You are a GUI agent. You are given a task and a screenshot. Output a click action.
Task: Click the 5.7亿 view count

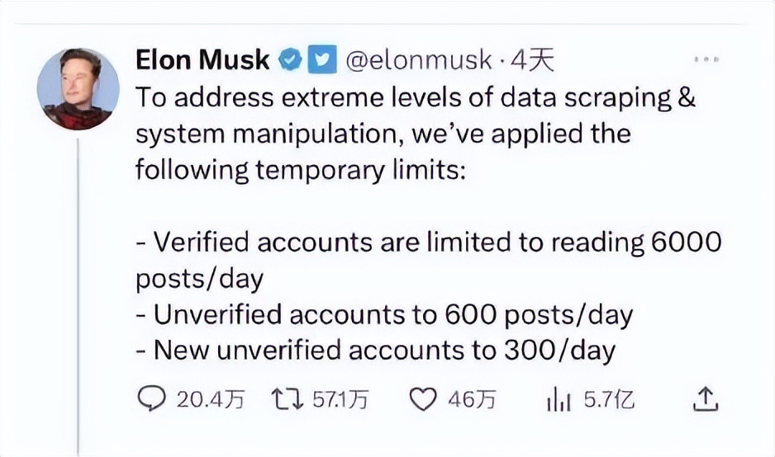click(608, 400)
